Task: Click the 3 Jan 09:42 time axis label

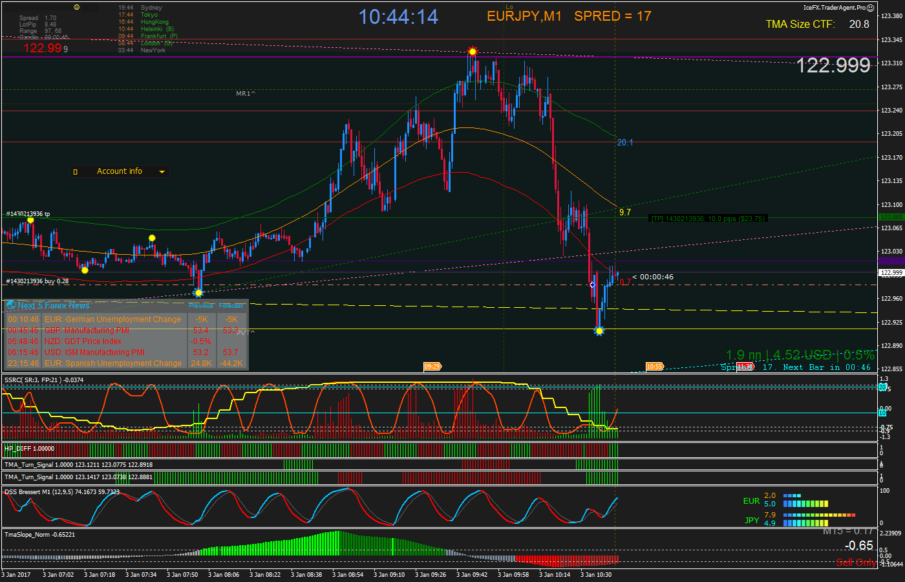Action: tap(472, 574)
